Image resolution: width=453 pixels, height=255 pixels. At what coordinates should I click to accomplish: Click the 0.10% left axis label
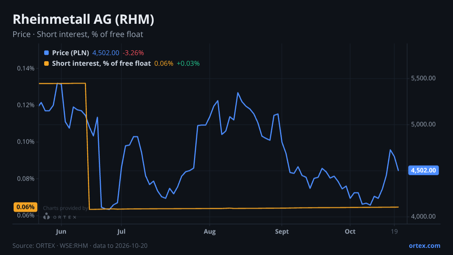[x=26, y=142]
